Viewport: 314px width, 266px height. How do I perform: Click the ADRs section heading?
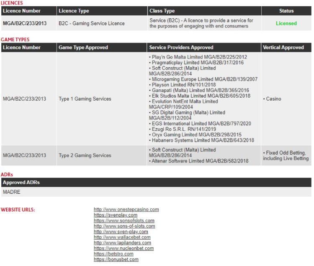tap(7, 175)
